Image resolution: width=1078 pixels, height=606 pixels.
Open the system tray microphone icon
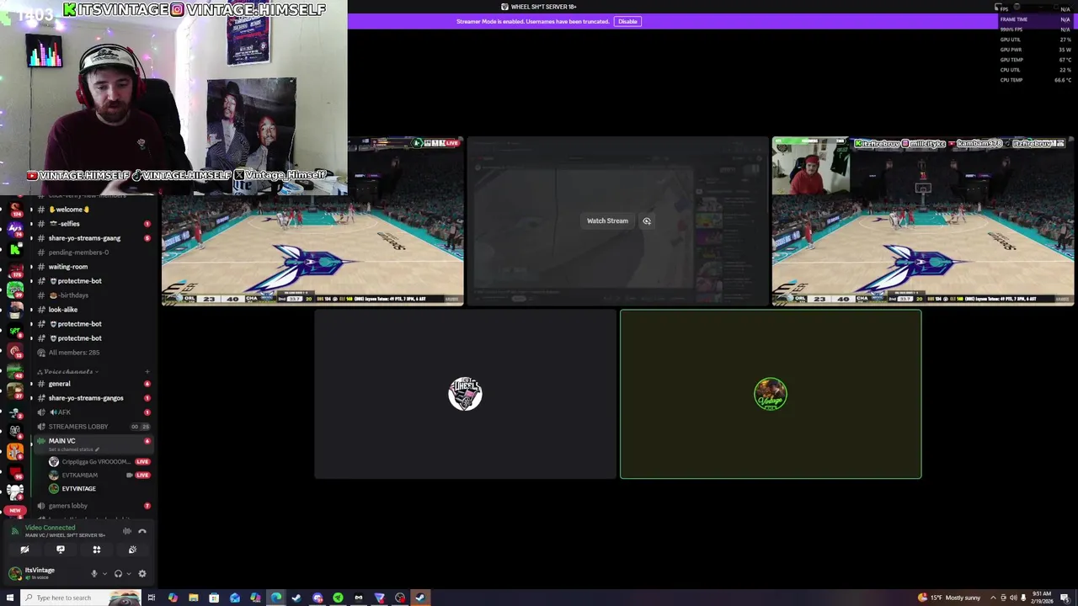pyautogui.click(x=1024, y=598)
